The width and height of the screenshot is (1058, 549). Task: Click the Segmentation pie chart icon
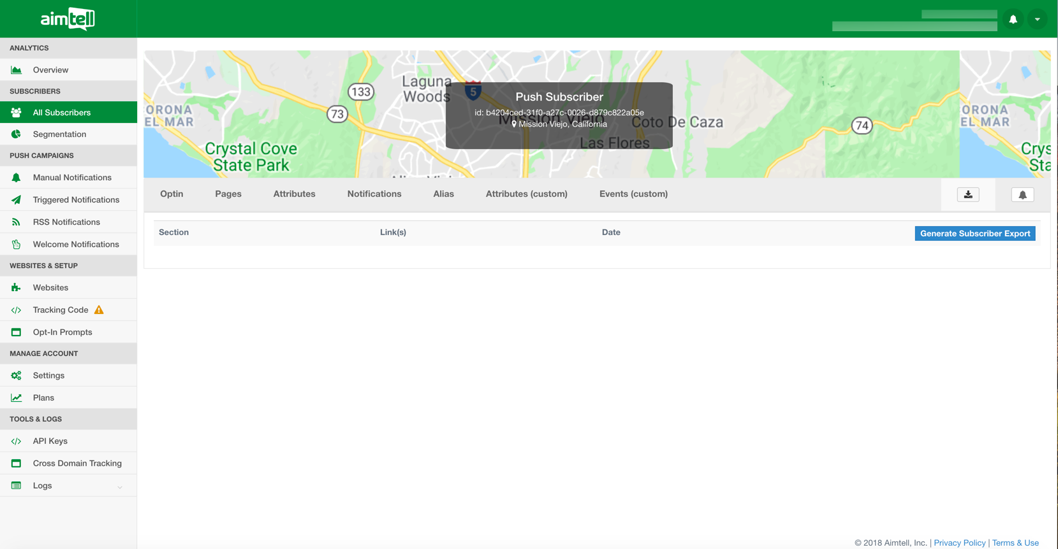16,134
